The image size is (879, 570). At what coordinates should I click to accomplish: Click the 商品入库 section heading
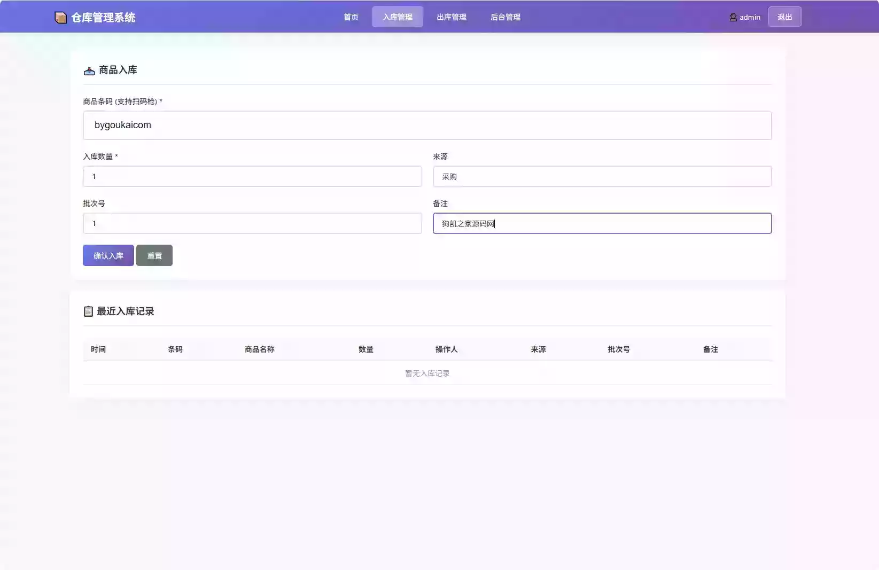118,70
